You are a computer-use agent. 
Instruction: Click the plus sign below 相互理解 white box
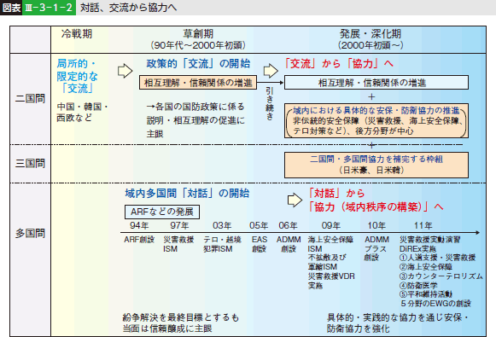tap(371, 96)
